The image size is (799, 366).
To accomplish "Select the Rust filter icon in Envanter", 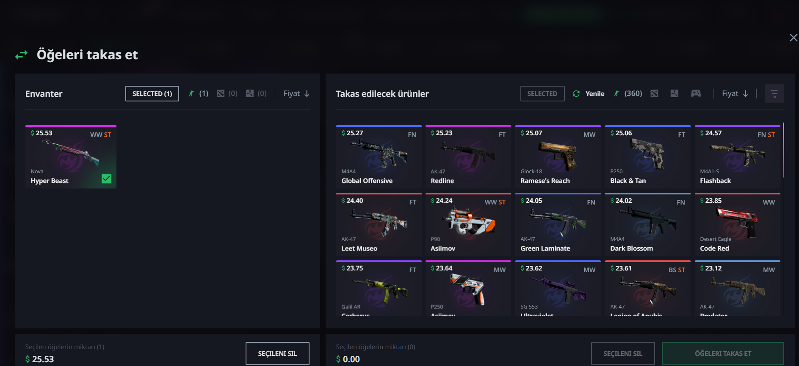I will [250, 93].
